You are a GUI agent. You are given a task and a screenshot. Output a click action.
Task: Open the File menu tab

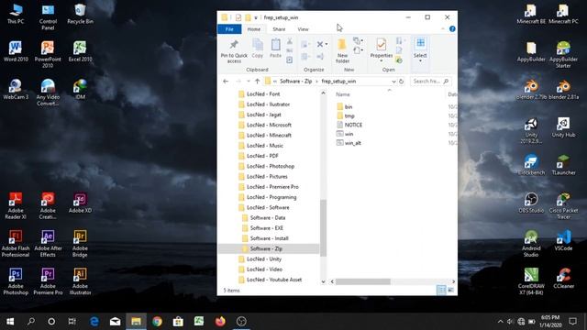[x=229, y=29]
